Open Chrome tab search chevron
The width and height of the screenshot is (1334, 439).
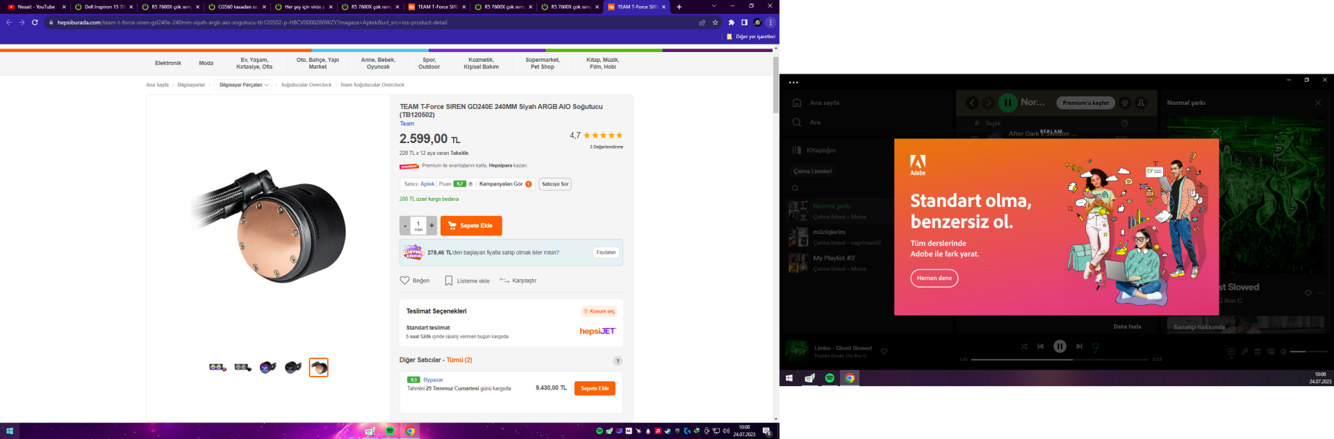coord(714,6)
